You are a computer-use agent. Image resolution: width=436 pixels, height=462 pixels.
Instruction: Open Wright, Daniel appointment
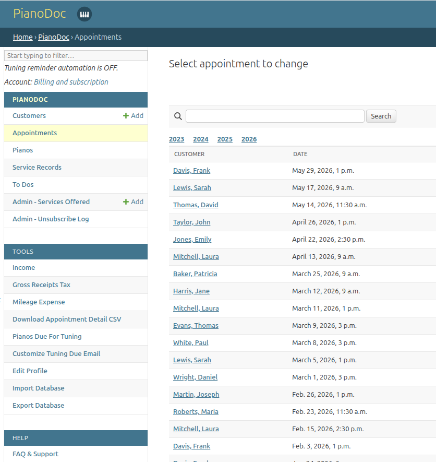[x=196, y=377]
